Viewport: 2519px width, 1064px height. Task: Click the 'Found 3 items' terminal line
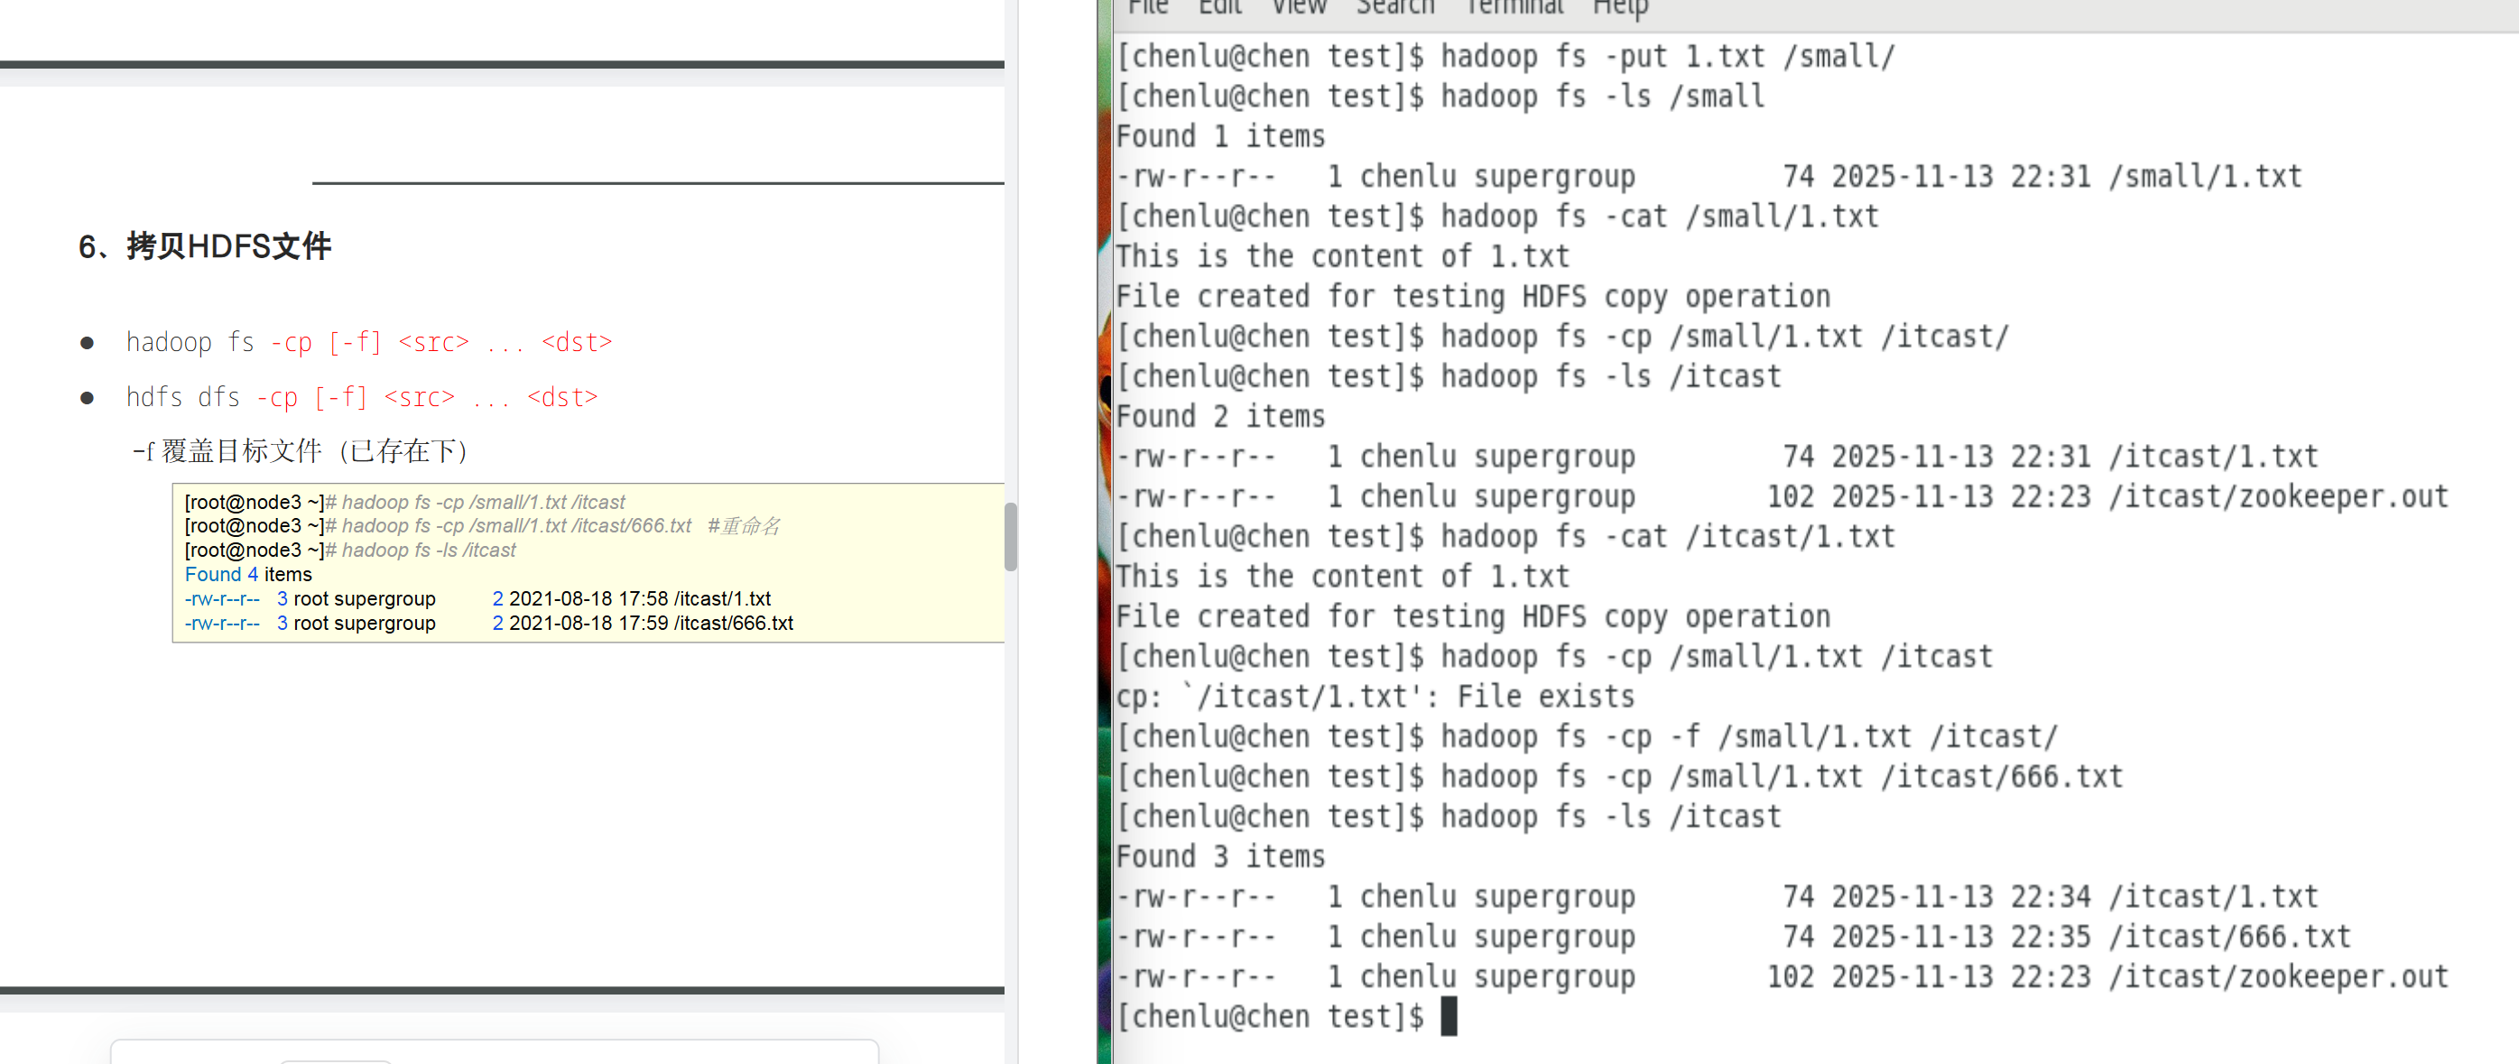point(1219,856)
